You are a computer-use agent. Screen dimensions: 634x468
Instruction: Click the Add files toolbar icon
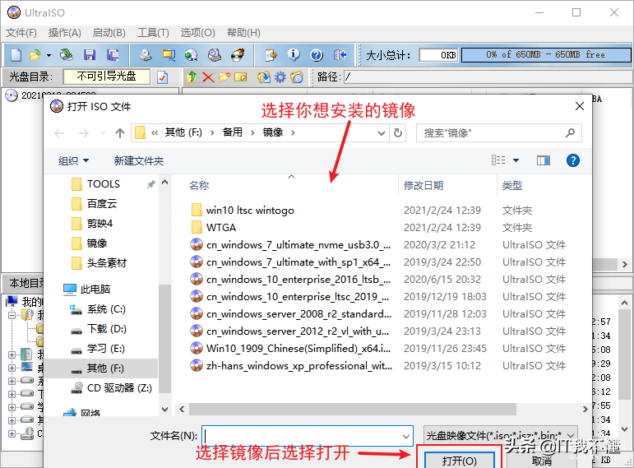pyautogui.click(x=271, y=54)
